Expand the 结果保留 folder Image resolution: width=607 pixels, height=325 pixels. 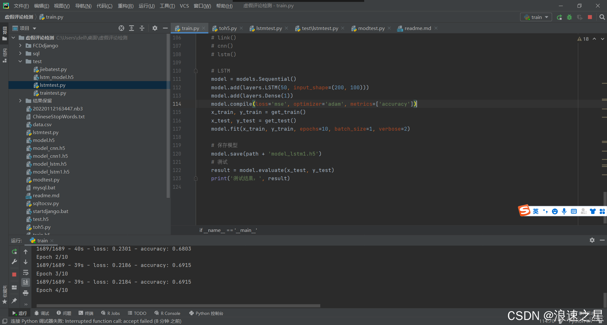(x=20, y=101)
